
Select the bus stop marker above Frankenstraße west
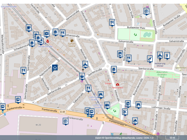point(18,99)
